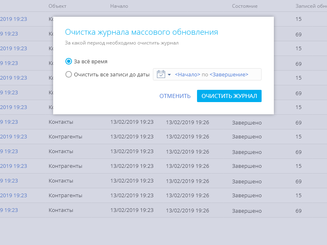Open the calendar icon in date range field
The image size is (327, 245).
[x=161, y=75]
